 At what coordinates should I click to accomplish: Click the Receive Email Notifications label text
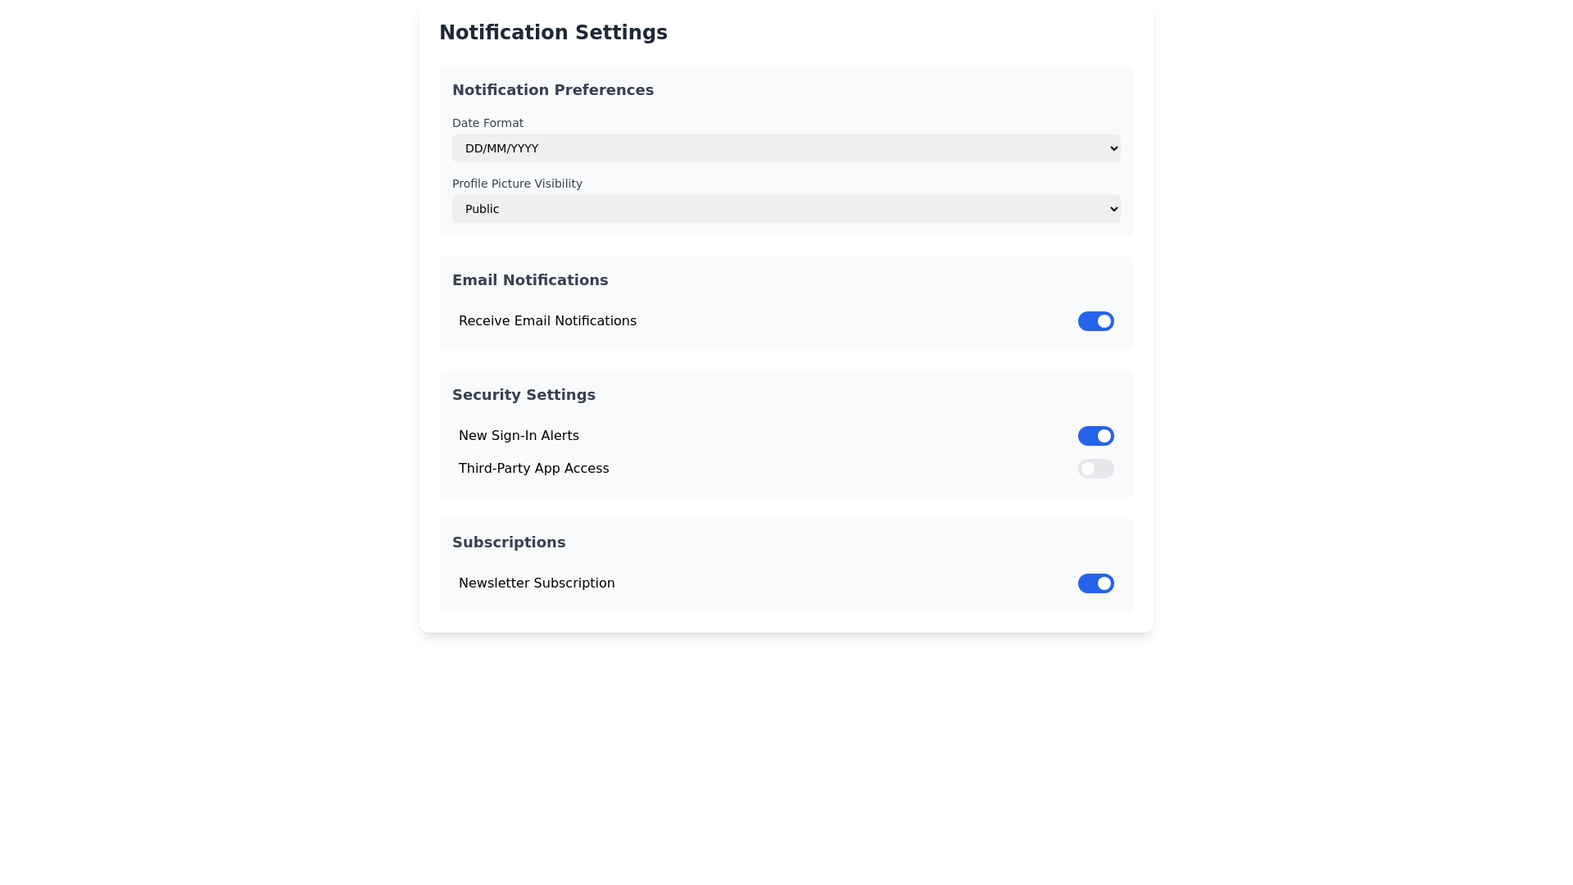(x=547, y=321)
